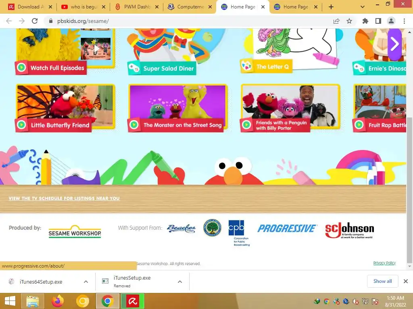Click the lock icon in address bar
Viewport: 413px width, 309px height.
(51, 21)
